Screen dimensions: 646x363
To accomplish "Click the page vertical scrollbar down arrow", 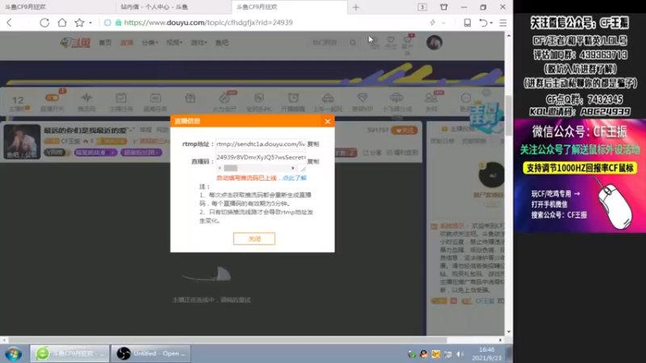I will (509, 332).
